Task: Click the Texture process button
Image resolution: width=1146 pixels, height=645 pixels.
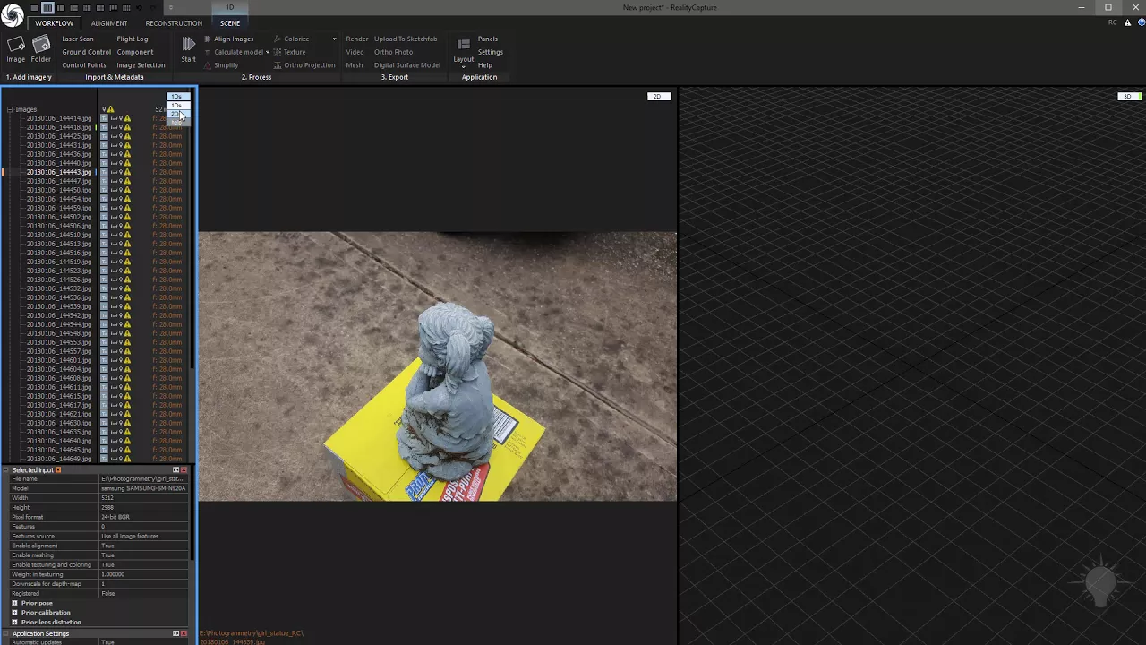Action: point(289,52)
